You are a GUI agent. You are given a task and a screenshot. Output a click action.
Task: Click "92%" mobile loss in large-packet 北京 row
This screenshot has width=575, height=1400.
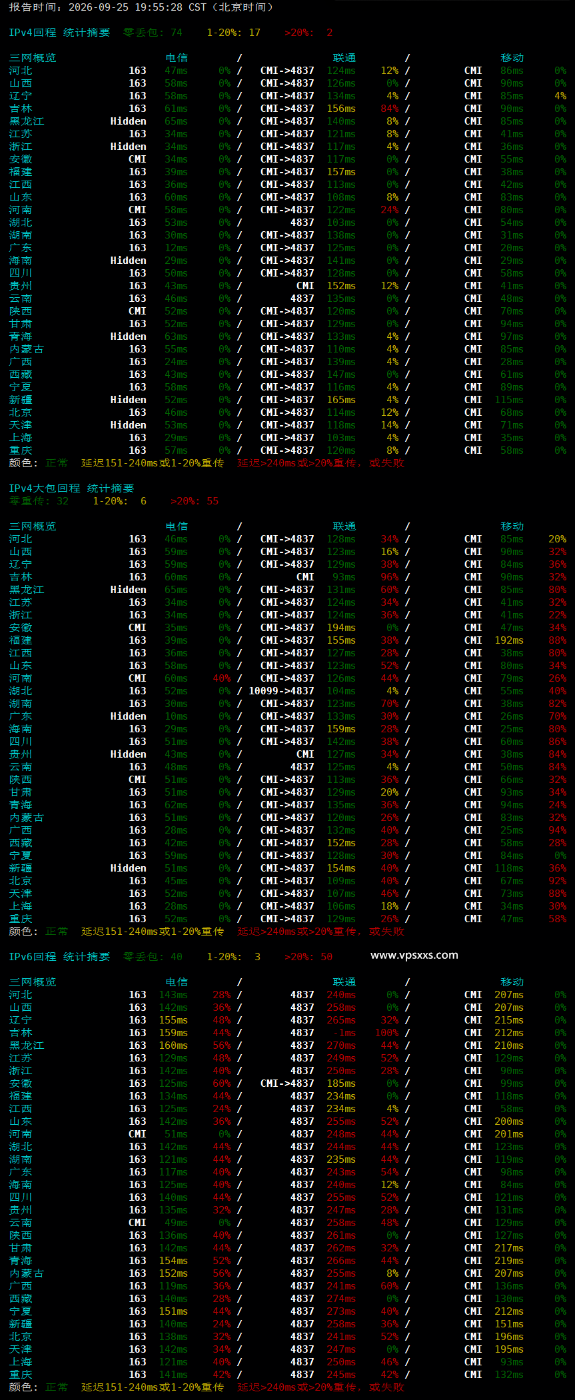click(x=558, y=881)
